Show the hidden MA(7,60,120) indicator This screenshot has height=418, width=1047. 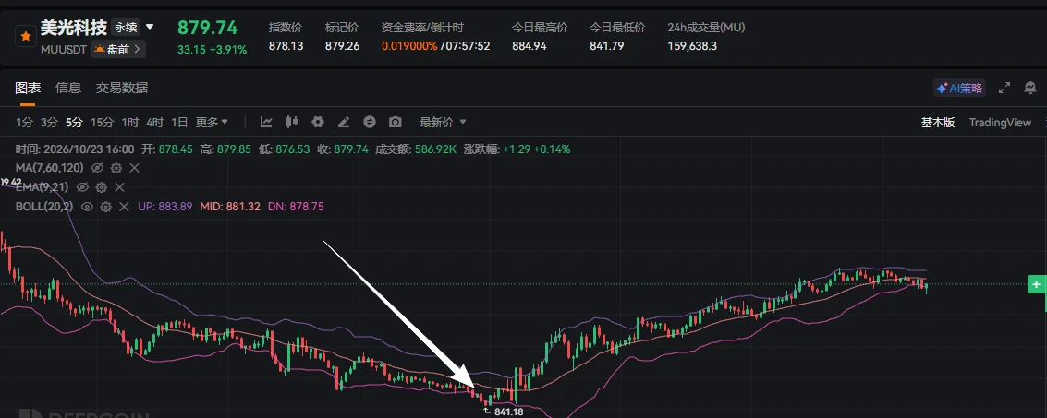pos(97,168)
